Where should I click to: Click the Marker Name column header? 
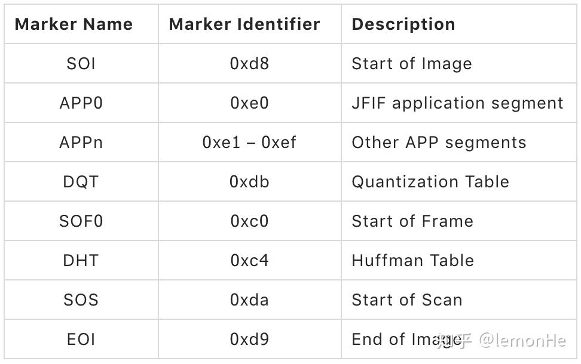74,24
